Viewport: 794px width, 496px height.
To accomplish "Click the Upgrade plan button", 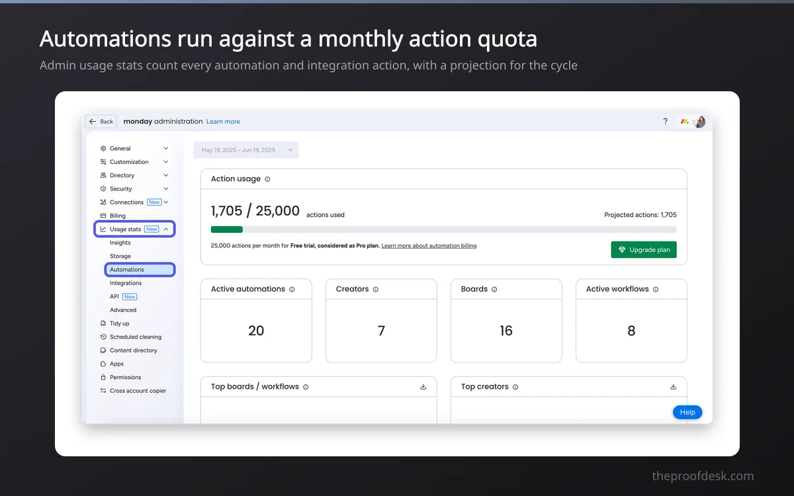I will coord(644,250).
